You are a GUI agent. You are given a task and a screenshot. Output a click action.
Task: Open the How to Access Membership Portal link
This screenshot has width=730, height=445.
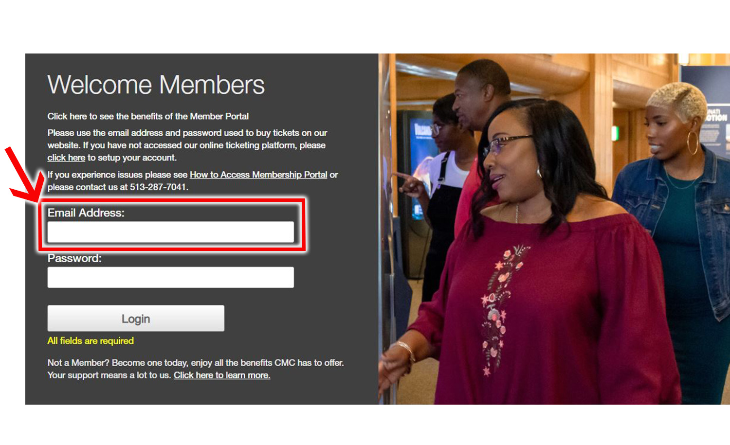click(258, 175)
